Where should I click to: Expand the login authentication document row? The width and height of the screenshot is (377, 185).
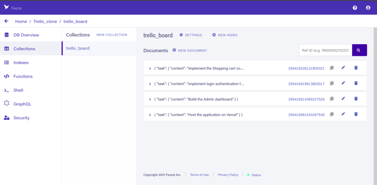click(150, 84)
